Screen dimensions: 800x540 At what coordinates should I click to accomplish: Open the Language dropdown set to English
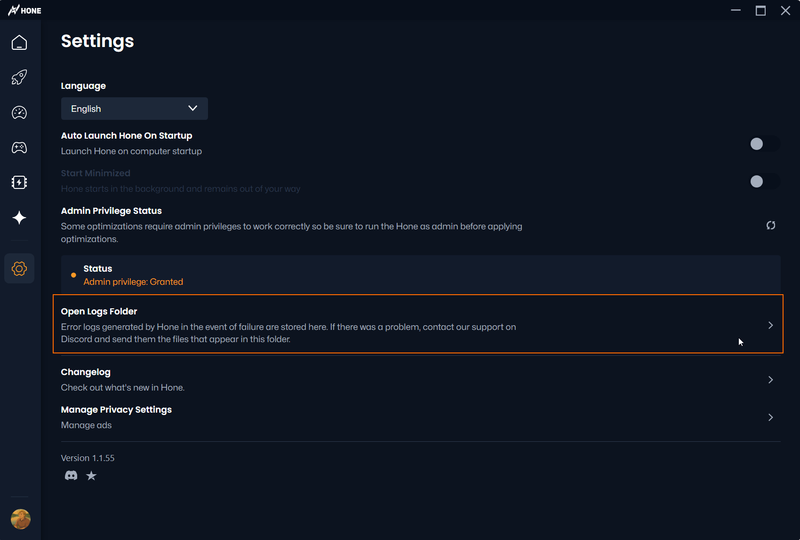[135, 109]
